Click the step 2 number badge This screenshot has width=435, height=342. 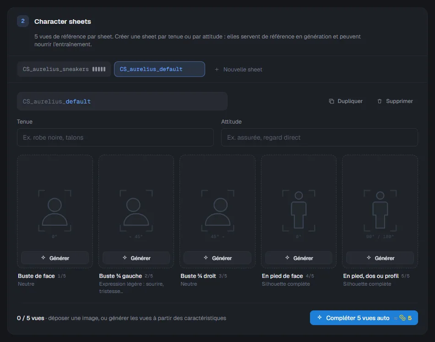(x=23, y=21)
